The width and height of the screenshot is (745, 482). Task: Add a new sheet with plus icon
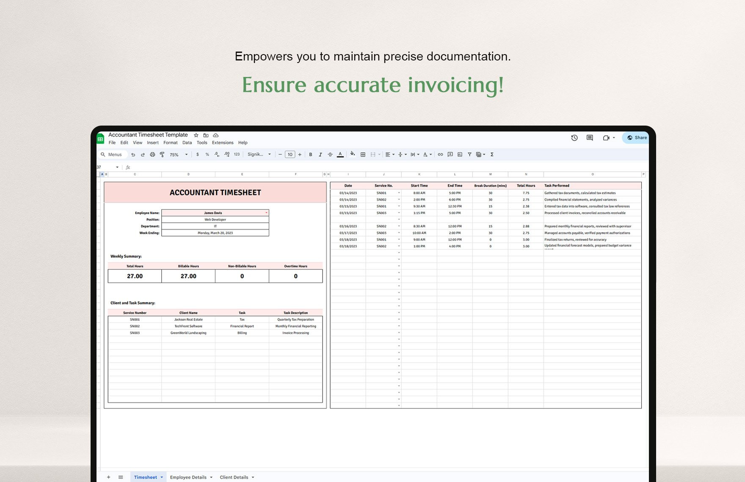pos(109,477)
